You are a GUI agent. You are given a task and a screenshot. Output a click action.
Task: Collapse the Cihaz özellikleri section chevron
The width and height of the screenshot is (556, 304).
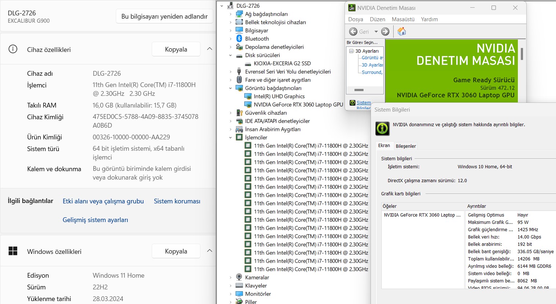pos(210,49)
